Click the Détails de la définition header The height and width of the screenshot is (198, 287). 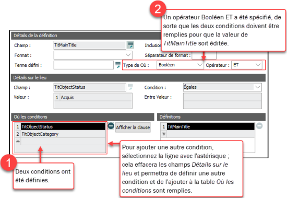(x=86, y=36)
